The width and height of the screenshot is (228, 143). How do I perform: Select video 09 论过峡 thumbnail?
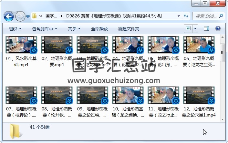point(92,95)
